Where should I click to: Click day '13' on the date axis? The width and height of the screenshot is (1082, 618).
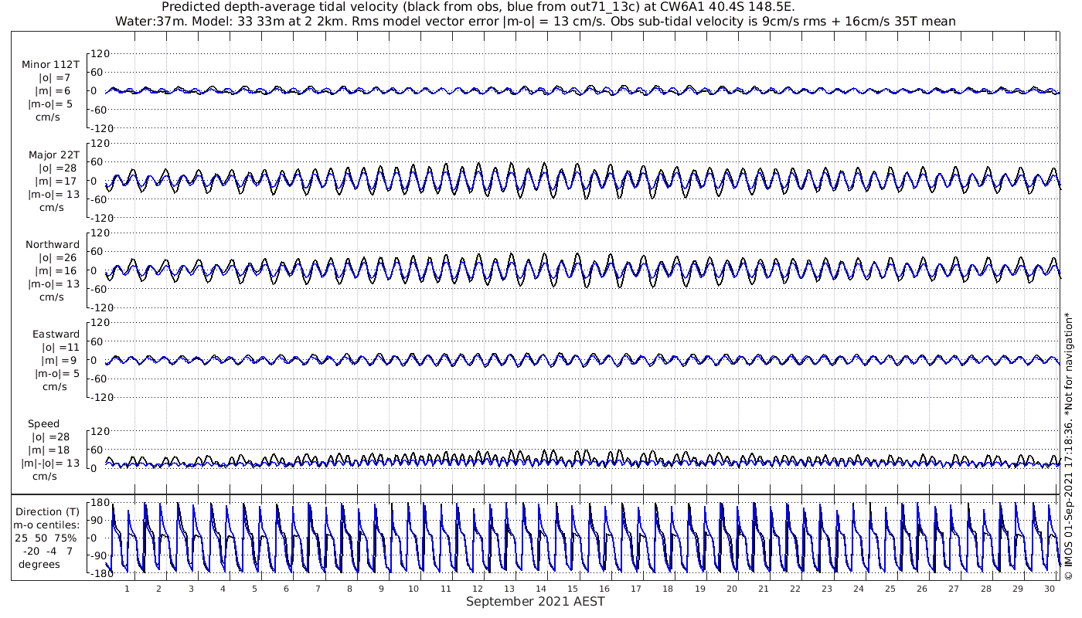pyautogui.click(x=509, y=589)
